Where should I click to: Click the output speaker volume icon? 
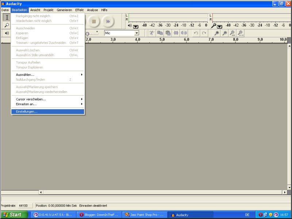click(7, 33)
